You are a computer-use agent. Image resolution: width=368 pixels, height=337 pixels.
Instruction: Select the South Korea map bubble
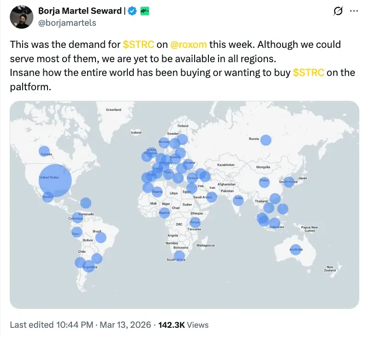coord(289,182)
